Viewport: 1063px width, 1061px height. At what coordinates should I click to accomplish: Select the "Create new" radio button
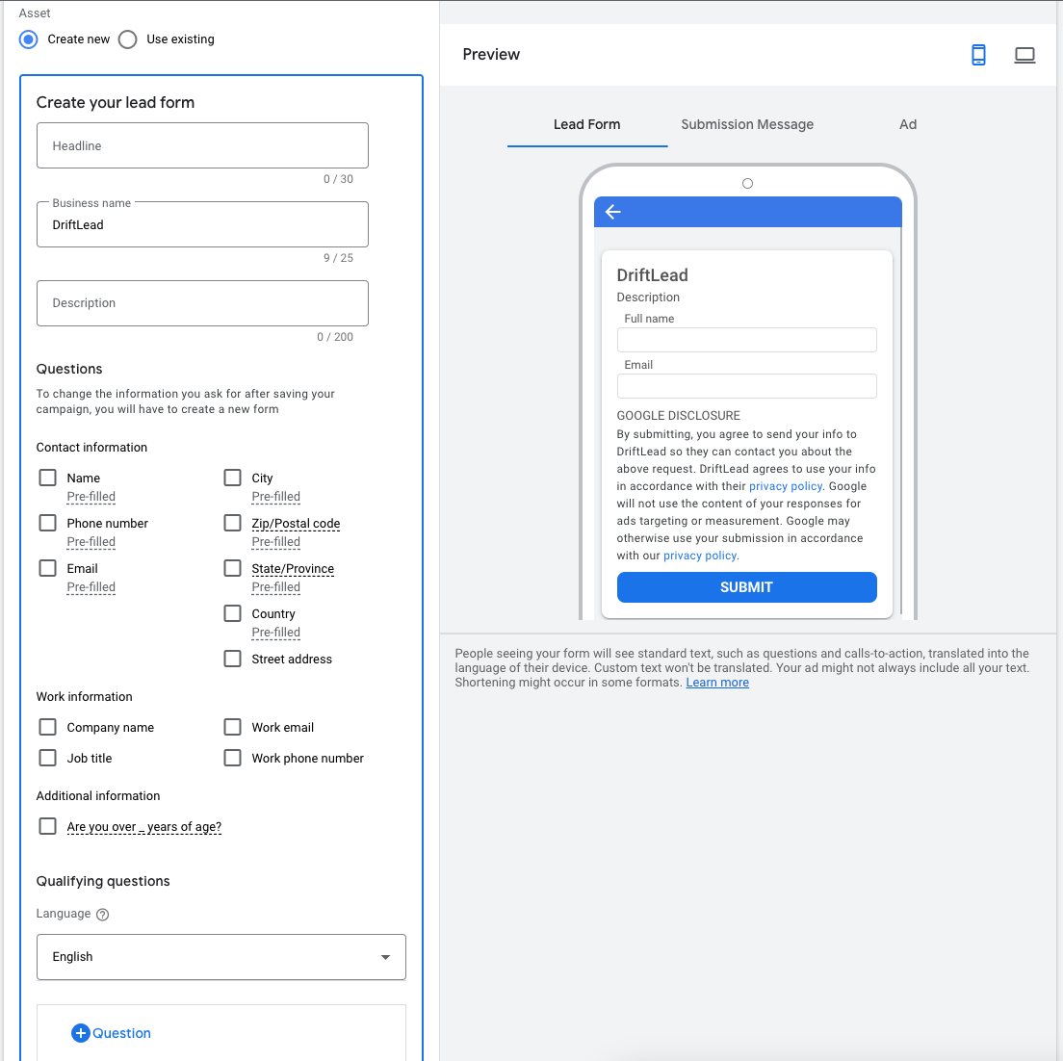tap(28, 39)
